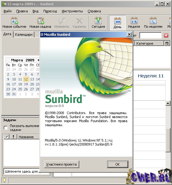This screenshot has width=172, height=185.
Task: Click the Новое событие toolbar icon
Action: click(x=14, y=21)
